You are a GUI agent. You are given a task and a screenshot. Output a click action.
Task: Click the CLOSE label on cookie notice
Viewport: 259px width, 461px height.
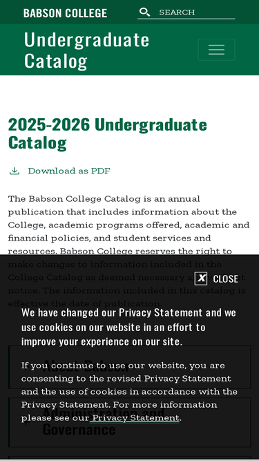point(226,279)
